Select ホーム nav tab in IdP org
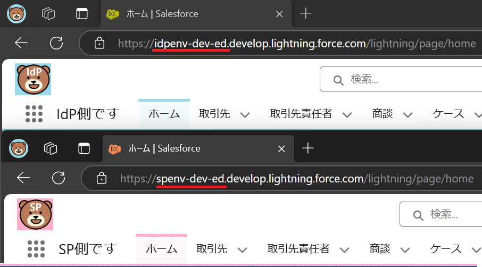The height and width of the screenshot is (267, 482). point(164,114)
